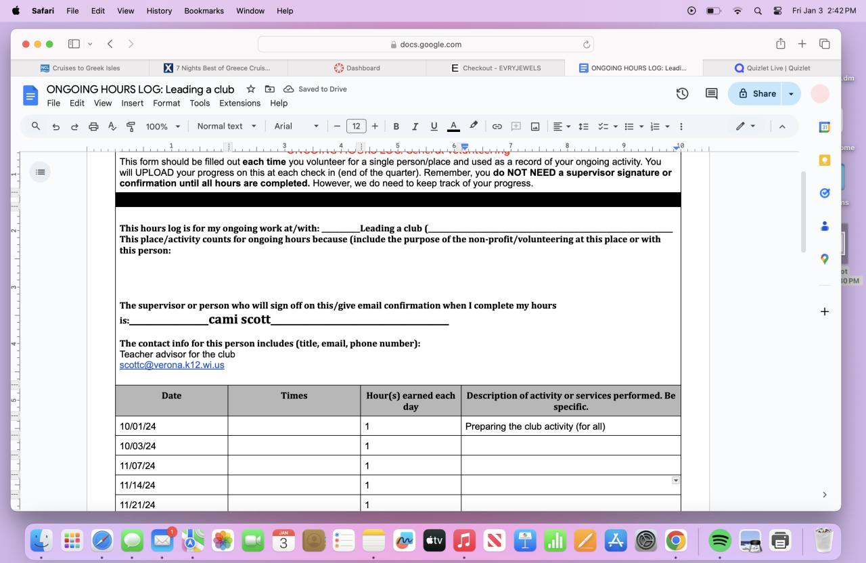This screenshot has width=866, height=563.
Task: Expand the bulleted list options arrow
Action: [642, 127]
